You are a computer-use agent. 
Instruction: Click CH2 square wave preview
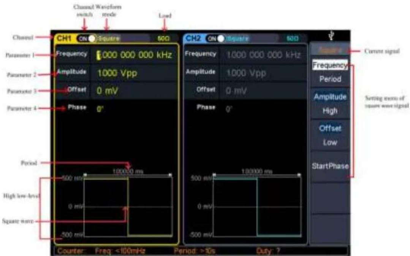click(x=257, y=207)
